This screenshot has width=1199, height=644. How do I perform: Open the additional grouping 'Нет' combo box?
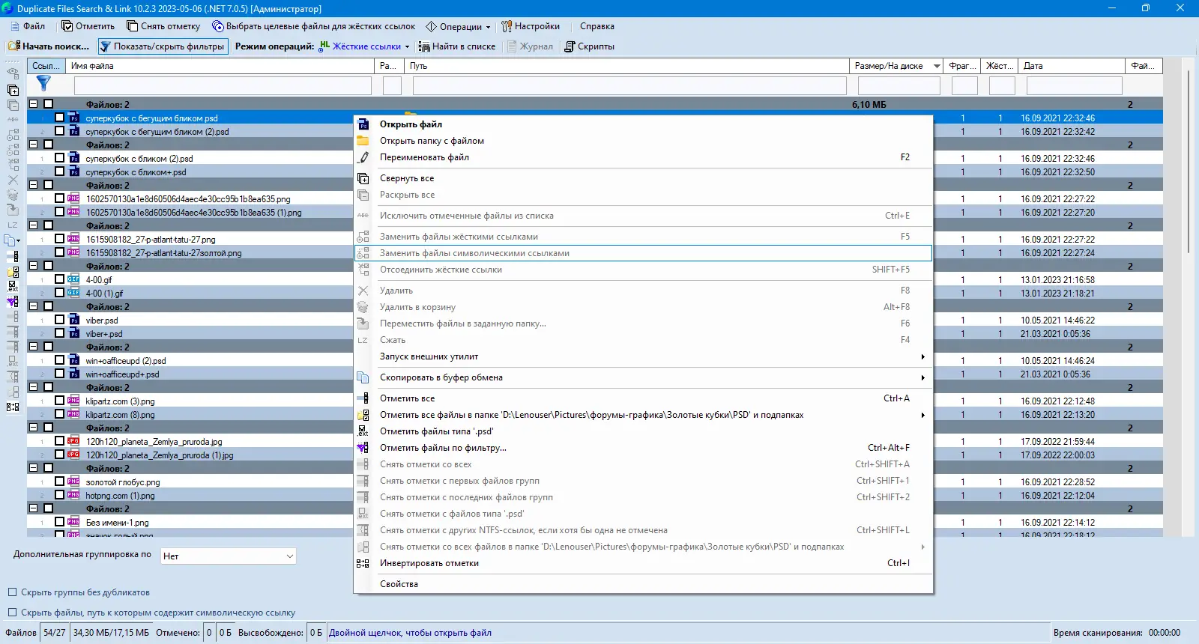tap(228, 556)
